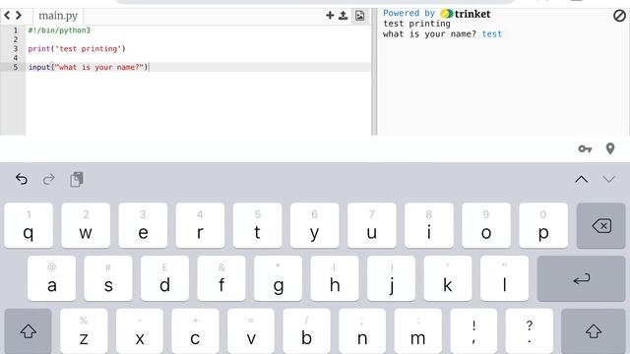Tap the c key
630x354 pixels.
(195, 331)
